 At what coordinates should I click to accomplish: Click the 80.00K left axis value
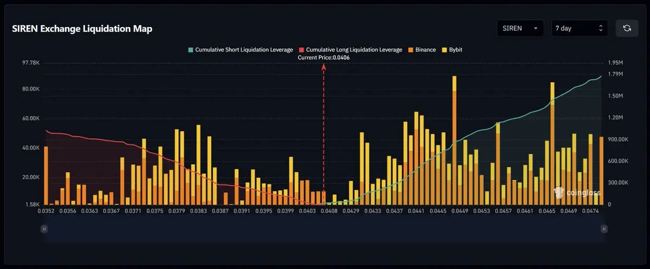pos(30,89)
